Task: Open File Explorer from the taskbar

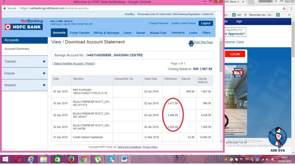Action: [x=44, y=159]
